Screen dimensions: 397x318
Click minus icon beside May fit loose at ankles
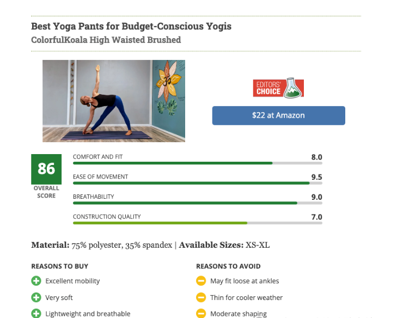point(201,281)
